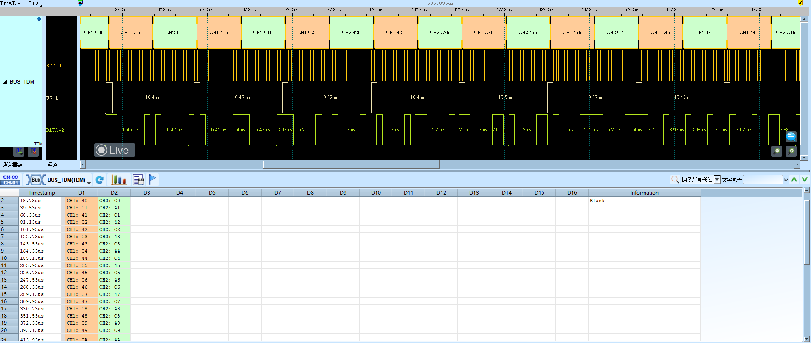Click the blue flag marker icon

(153, 180)
